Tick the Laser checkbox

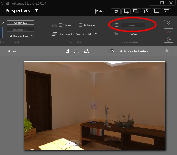tap(117, 25)
